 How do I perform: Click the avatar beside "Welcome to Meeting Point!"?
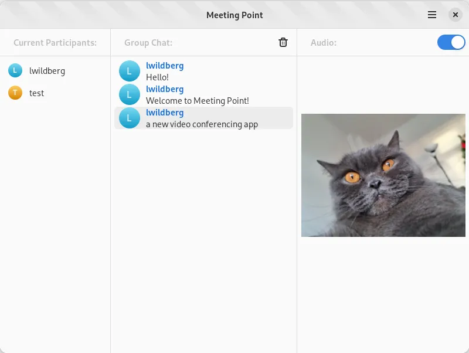[x=130, y=94]
